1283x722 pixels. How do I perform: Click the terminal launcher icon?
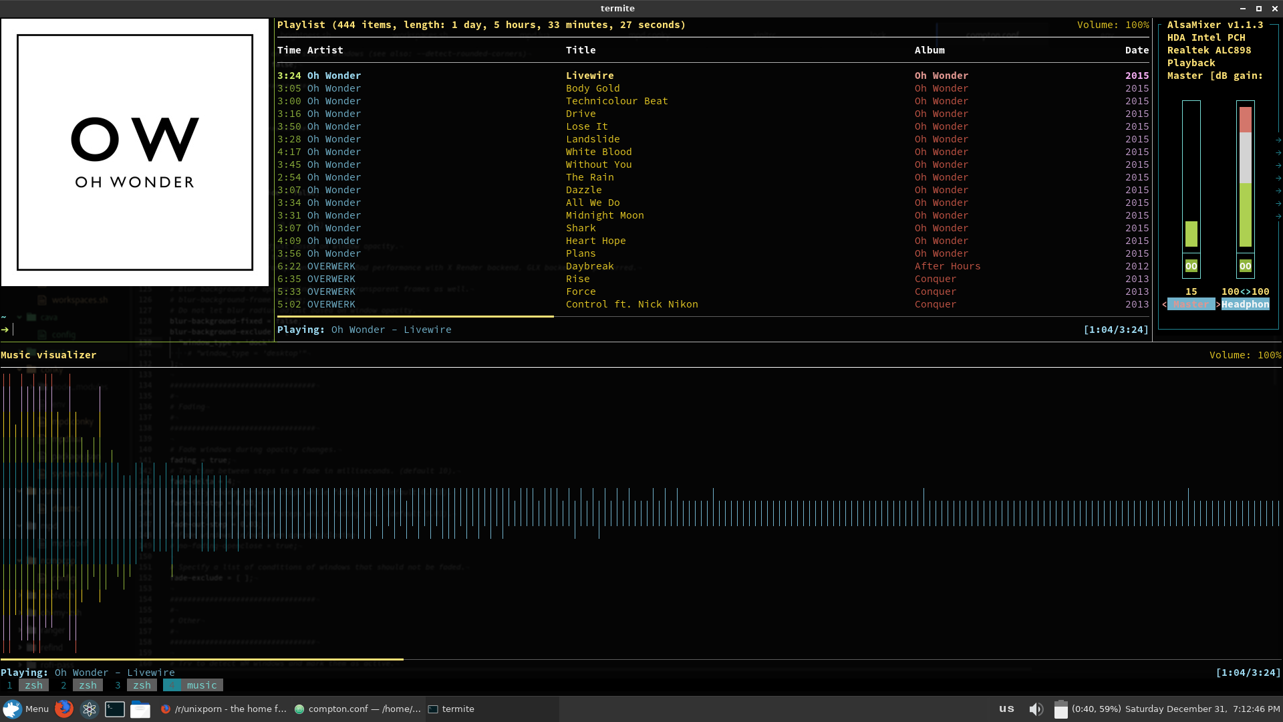[x=115, y=709]
